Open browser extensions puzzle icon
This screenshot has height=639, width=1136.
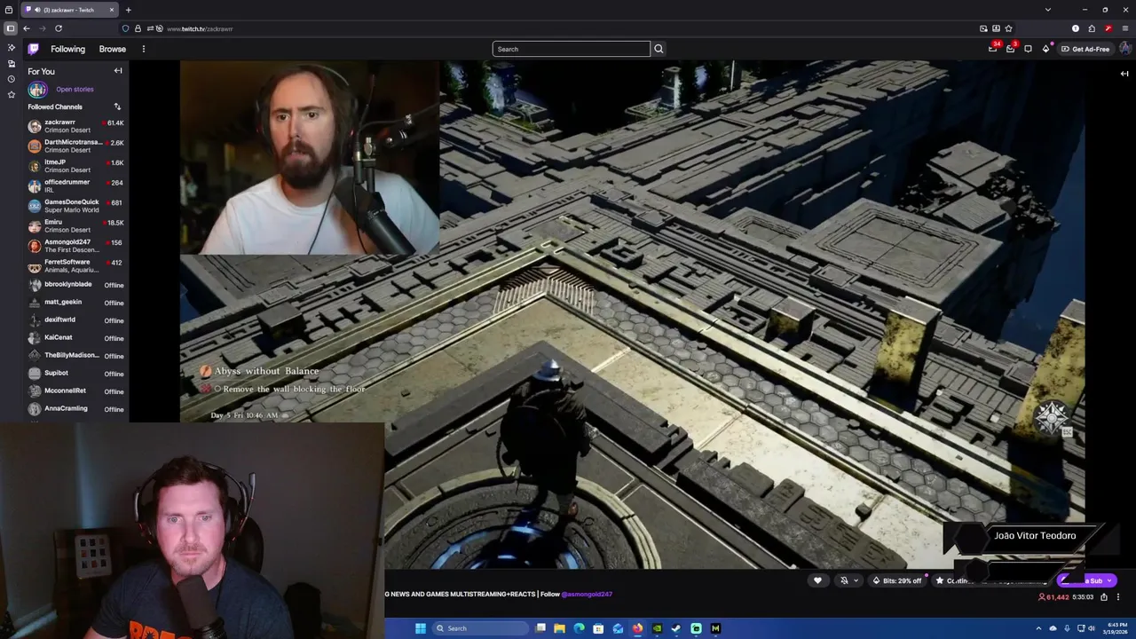tap(1092, 28)
